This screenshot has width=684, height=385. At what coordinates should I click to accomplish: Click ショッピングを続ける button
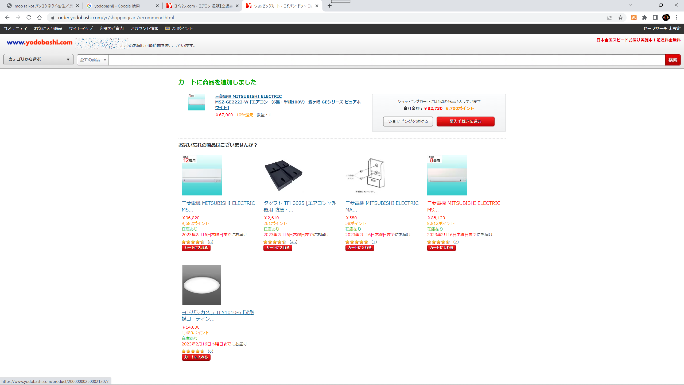pyautogui.click(x=408, y=121)
